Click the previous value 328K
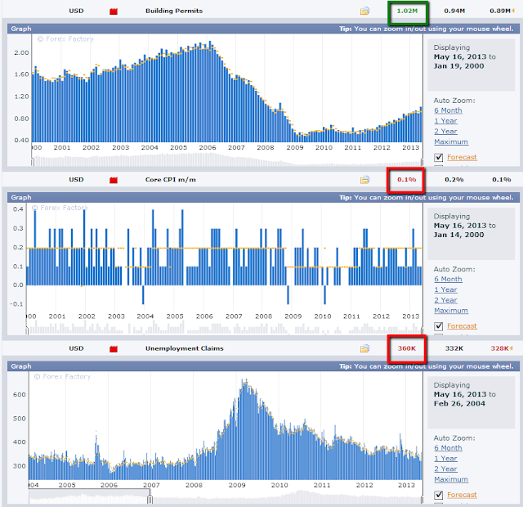 (499, 348)
